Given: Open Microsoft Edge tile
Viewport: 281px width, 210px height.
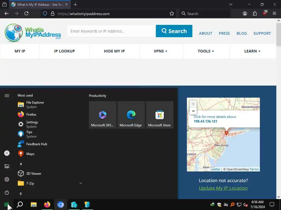Looking at the screenshot, I should pyautogui.click(x=131, y=115).
